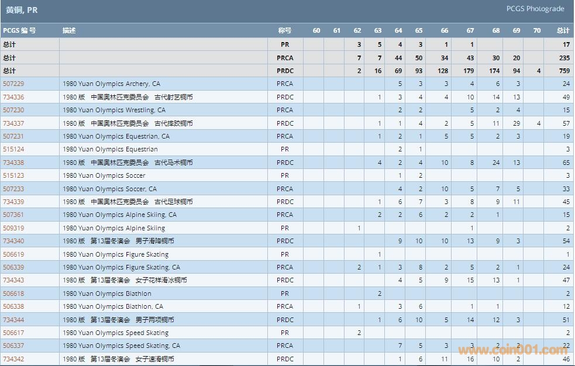The width and height of the screenshot is (575, 366).
Task: Open PCGS number 515123 Soccer link
Action: click(x=13, y=175)
